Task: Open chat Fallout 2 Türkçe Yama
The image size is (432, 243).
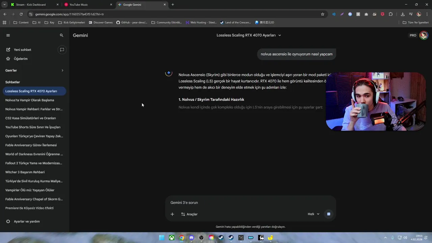Action: coord(34,163)
